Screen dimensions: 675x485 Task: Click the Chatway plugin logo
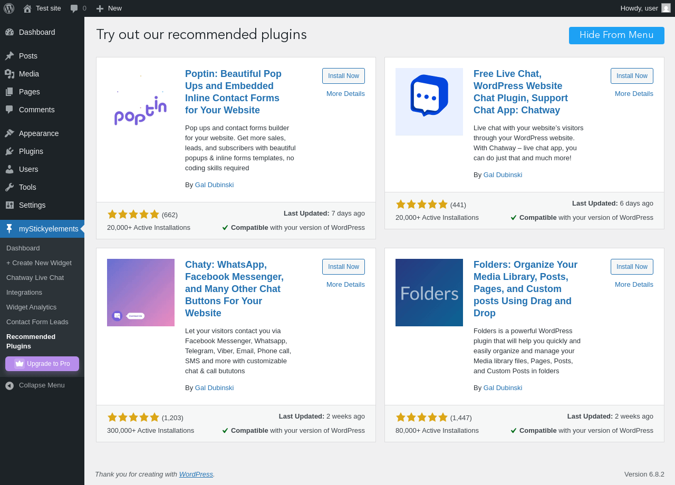429,102
